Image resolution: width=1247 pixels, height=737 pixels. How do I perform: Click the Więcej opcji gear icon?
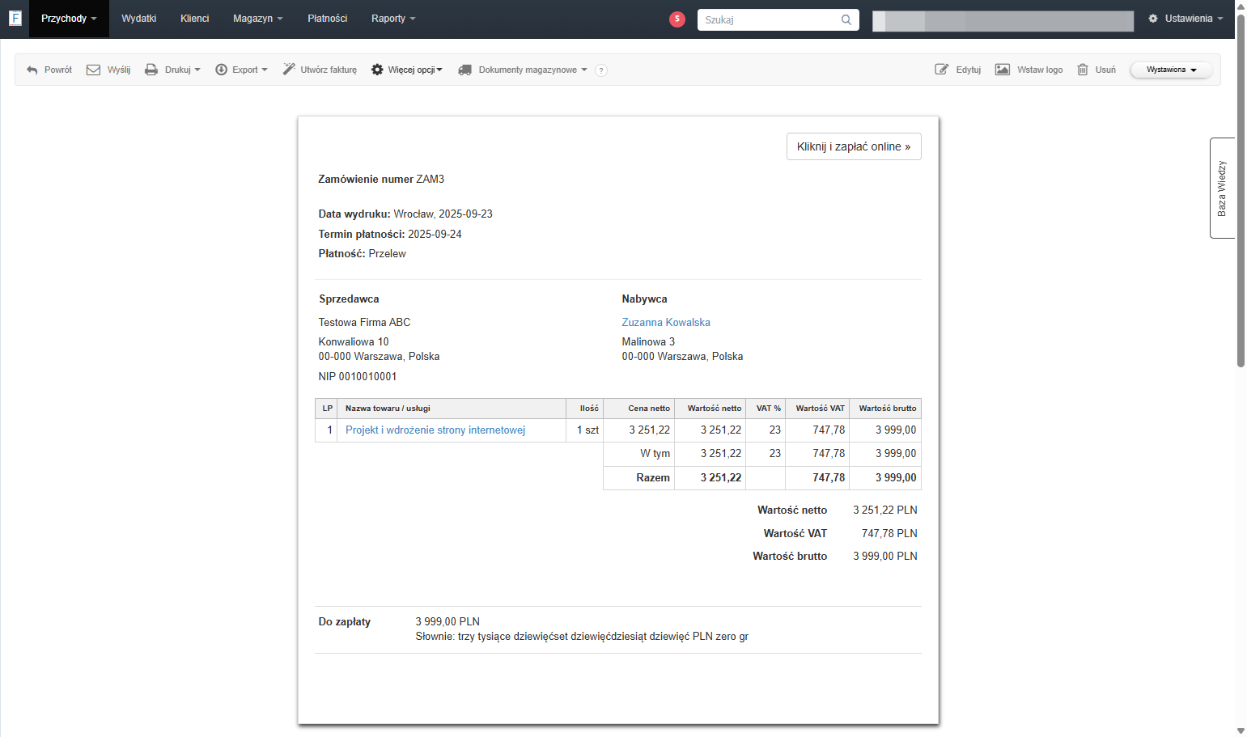tap(377, 70)
